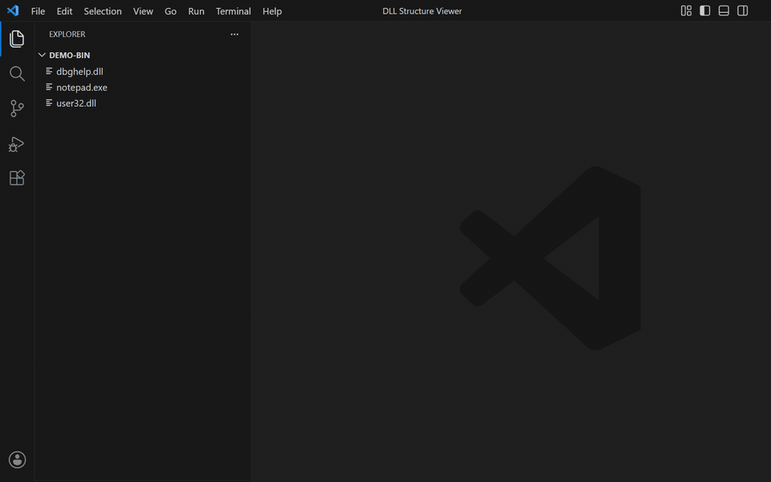Image resolution: width=771 pixels, height=482 pixels.
Task: Open the Source Control view icon
Action: (x=17, y=108)
